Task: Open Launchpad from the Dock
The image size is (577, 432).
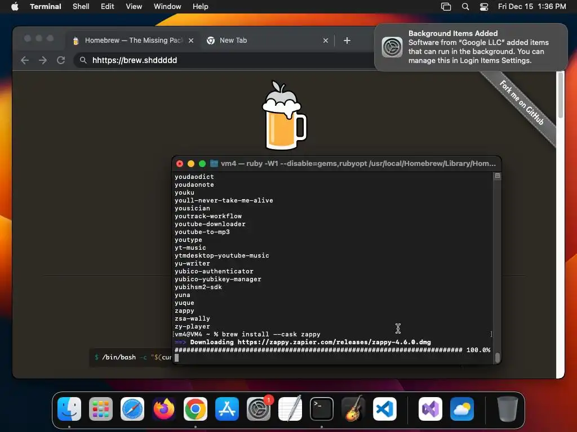Action: (101, 409)
